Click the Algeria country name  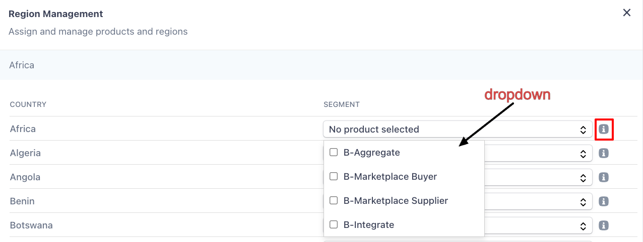(x=25, y=153)
